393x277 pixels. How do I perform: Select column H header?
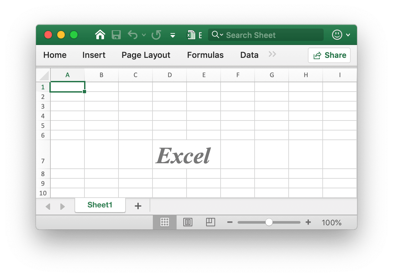[306, 75]
